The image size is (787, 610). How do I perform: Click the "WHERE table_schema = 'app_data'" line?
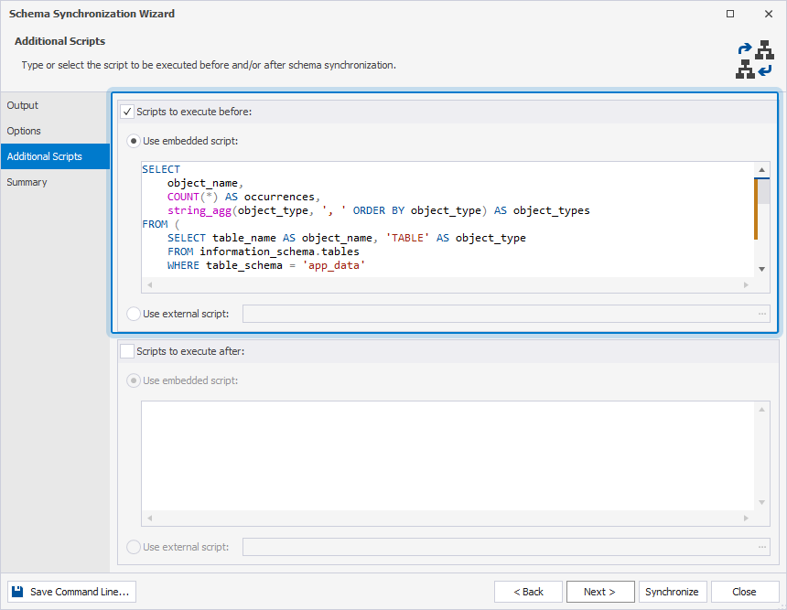(266, 265)
